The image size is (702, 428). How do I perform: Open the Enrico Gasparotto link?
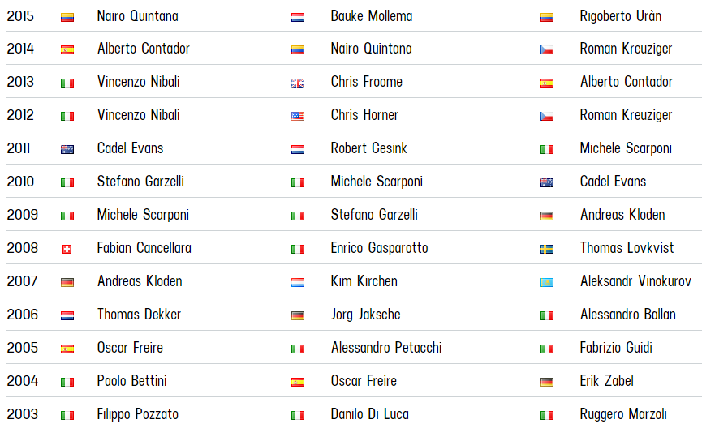click(x=379, y=248)
